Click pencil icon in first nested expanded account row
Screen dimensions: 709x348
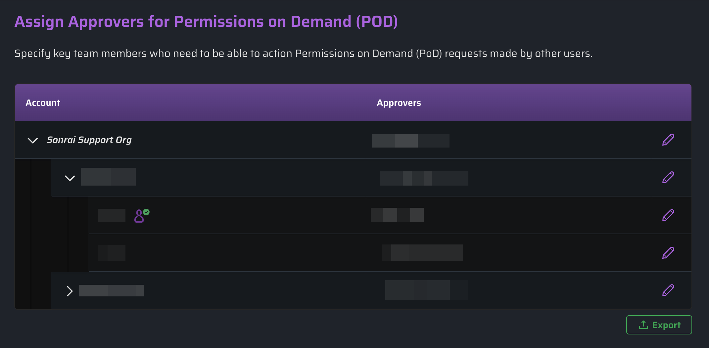[668, 177]
